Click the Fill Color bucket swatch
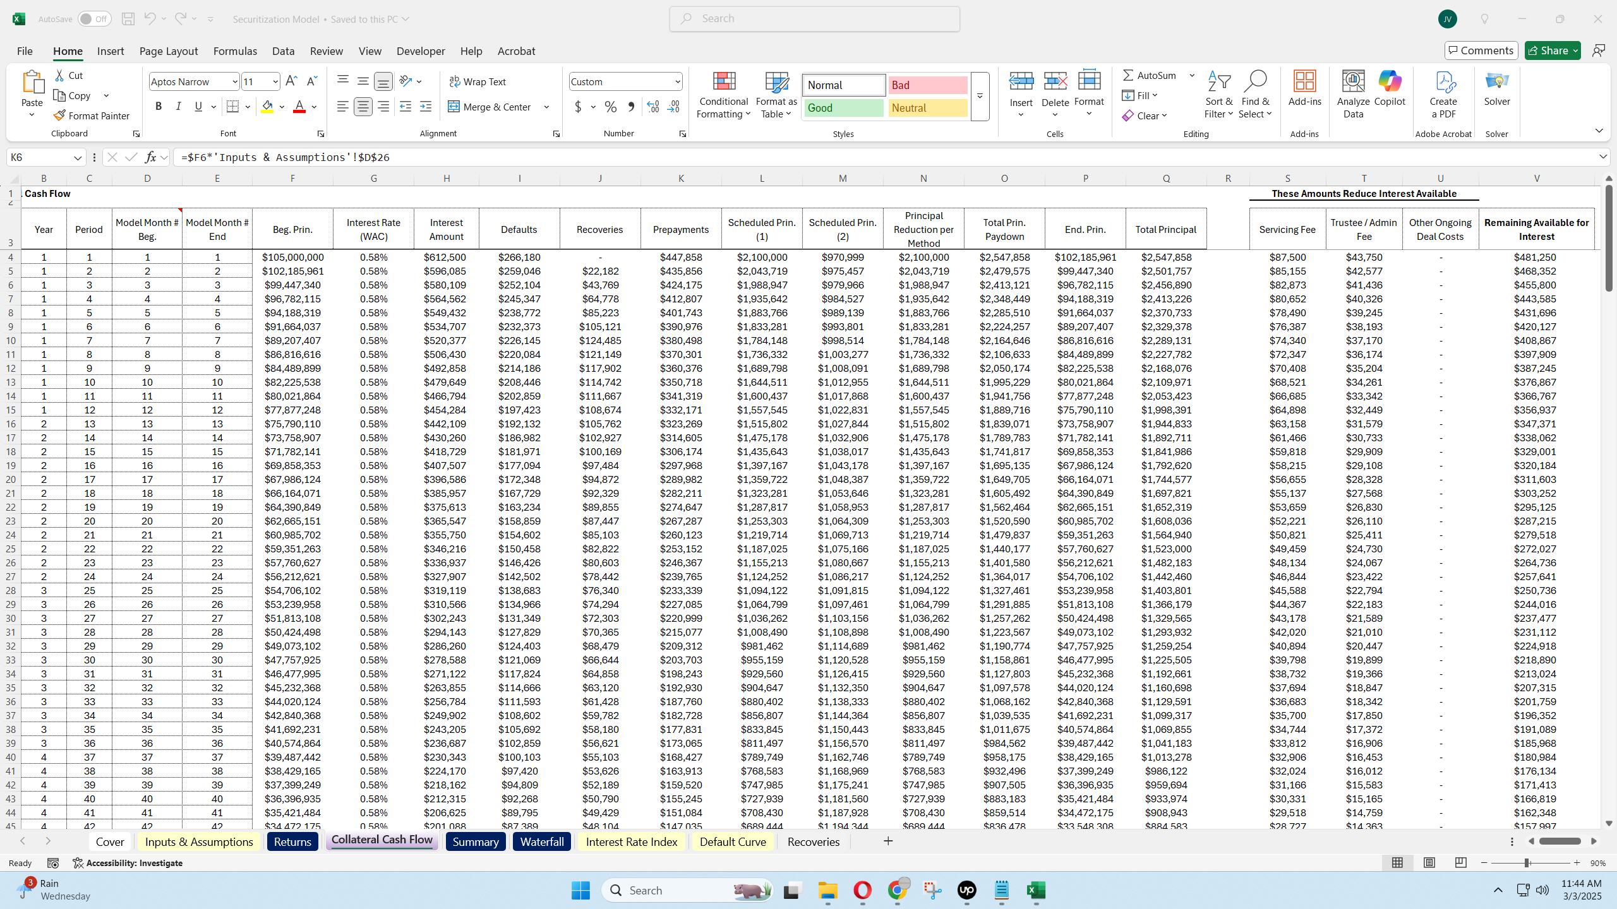 (x=268, y=107)
